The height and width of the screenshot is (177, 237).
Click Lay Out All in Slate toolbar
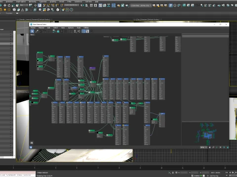point(75,31)
